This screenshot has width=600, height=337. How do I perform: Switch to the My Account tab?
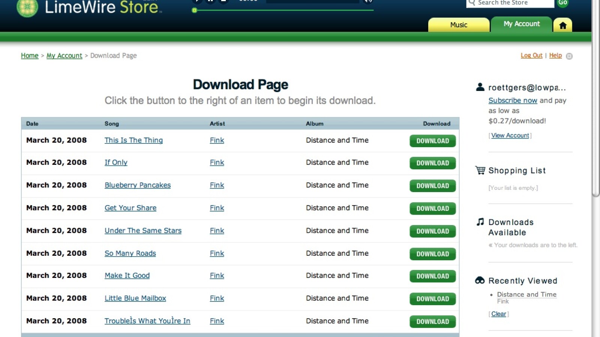click(x=521, y=24)
